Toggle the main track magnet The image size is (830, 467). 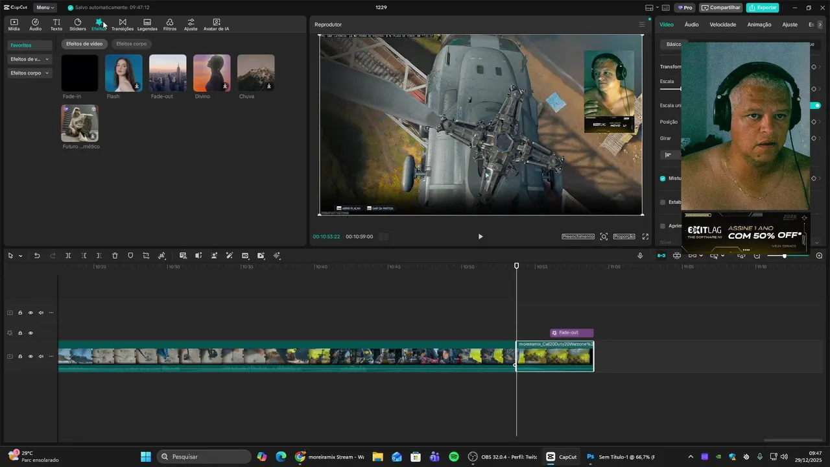[661, 256]
